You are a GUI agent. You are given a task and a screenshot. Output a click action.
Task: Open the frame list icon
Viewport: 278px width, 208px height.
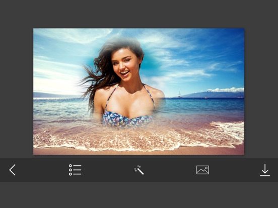pos(75,170)
